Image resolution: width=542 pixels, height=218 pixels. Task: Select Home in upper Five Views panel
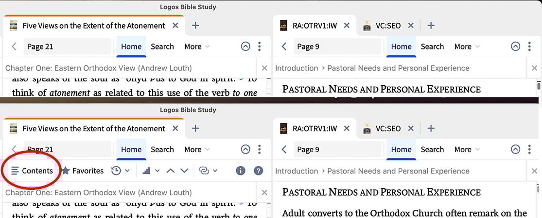click(x=131, y=47)
